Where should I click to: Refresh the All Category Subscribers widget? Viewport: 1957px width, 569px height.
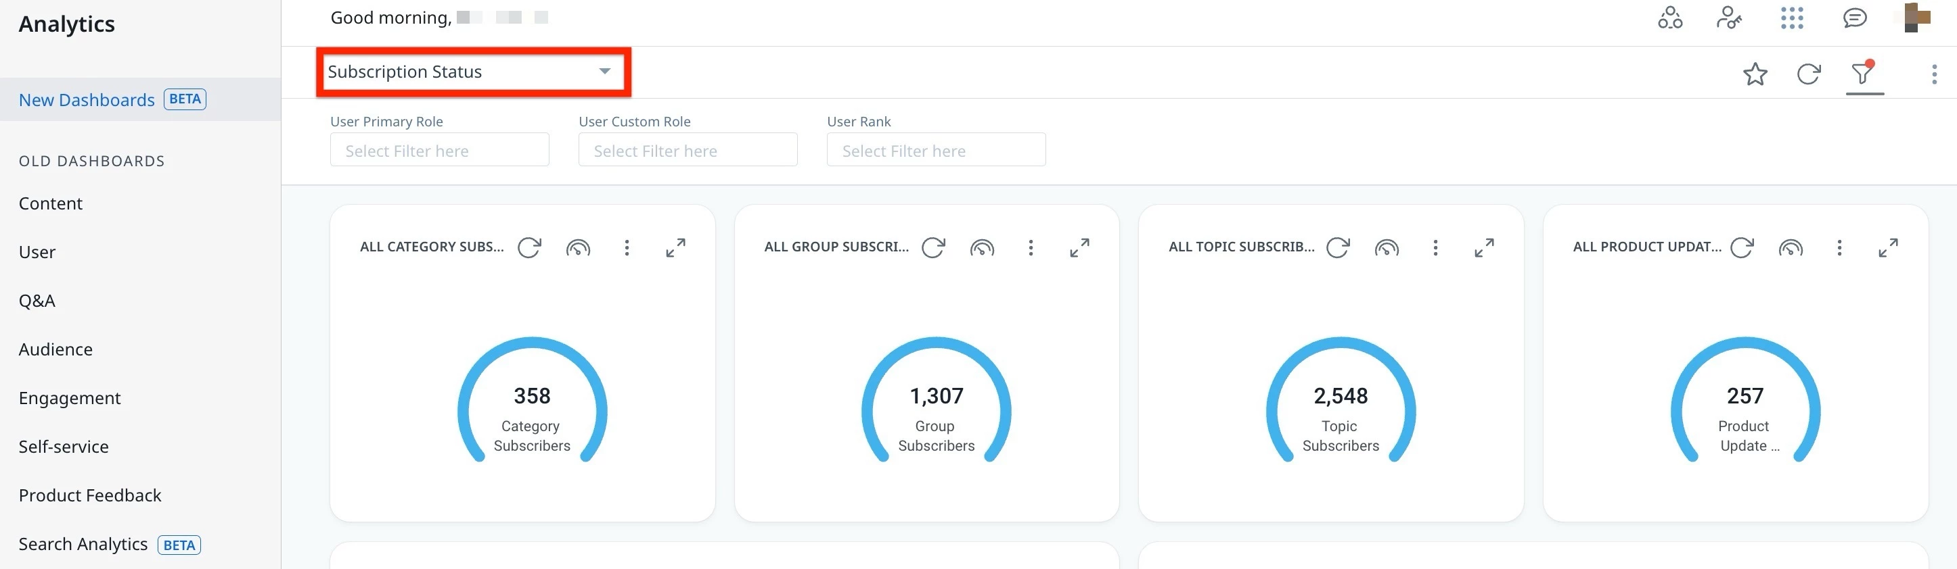click(530, 247)
